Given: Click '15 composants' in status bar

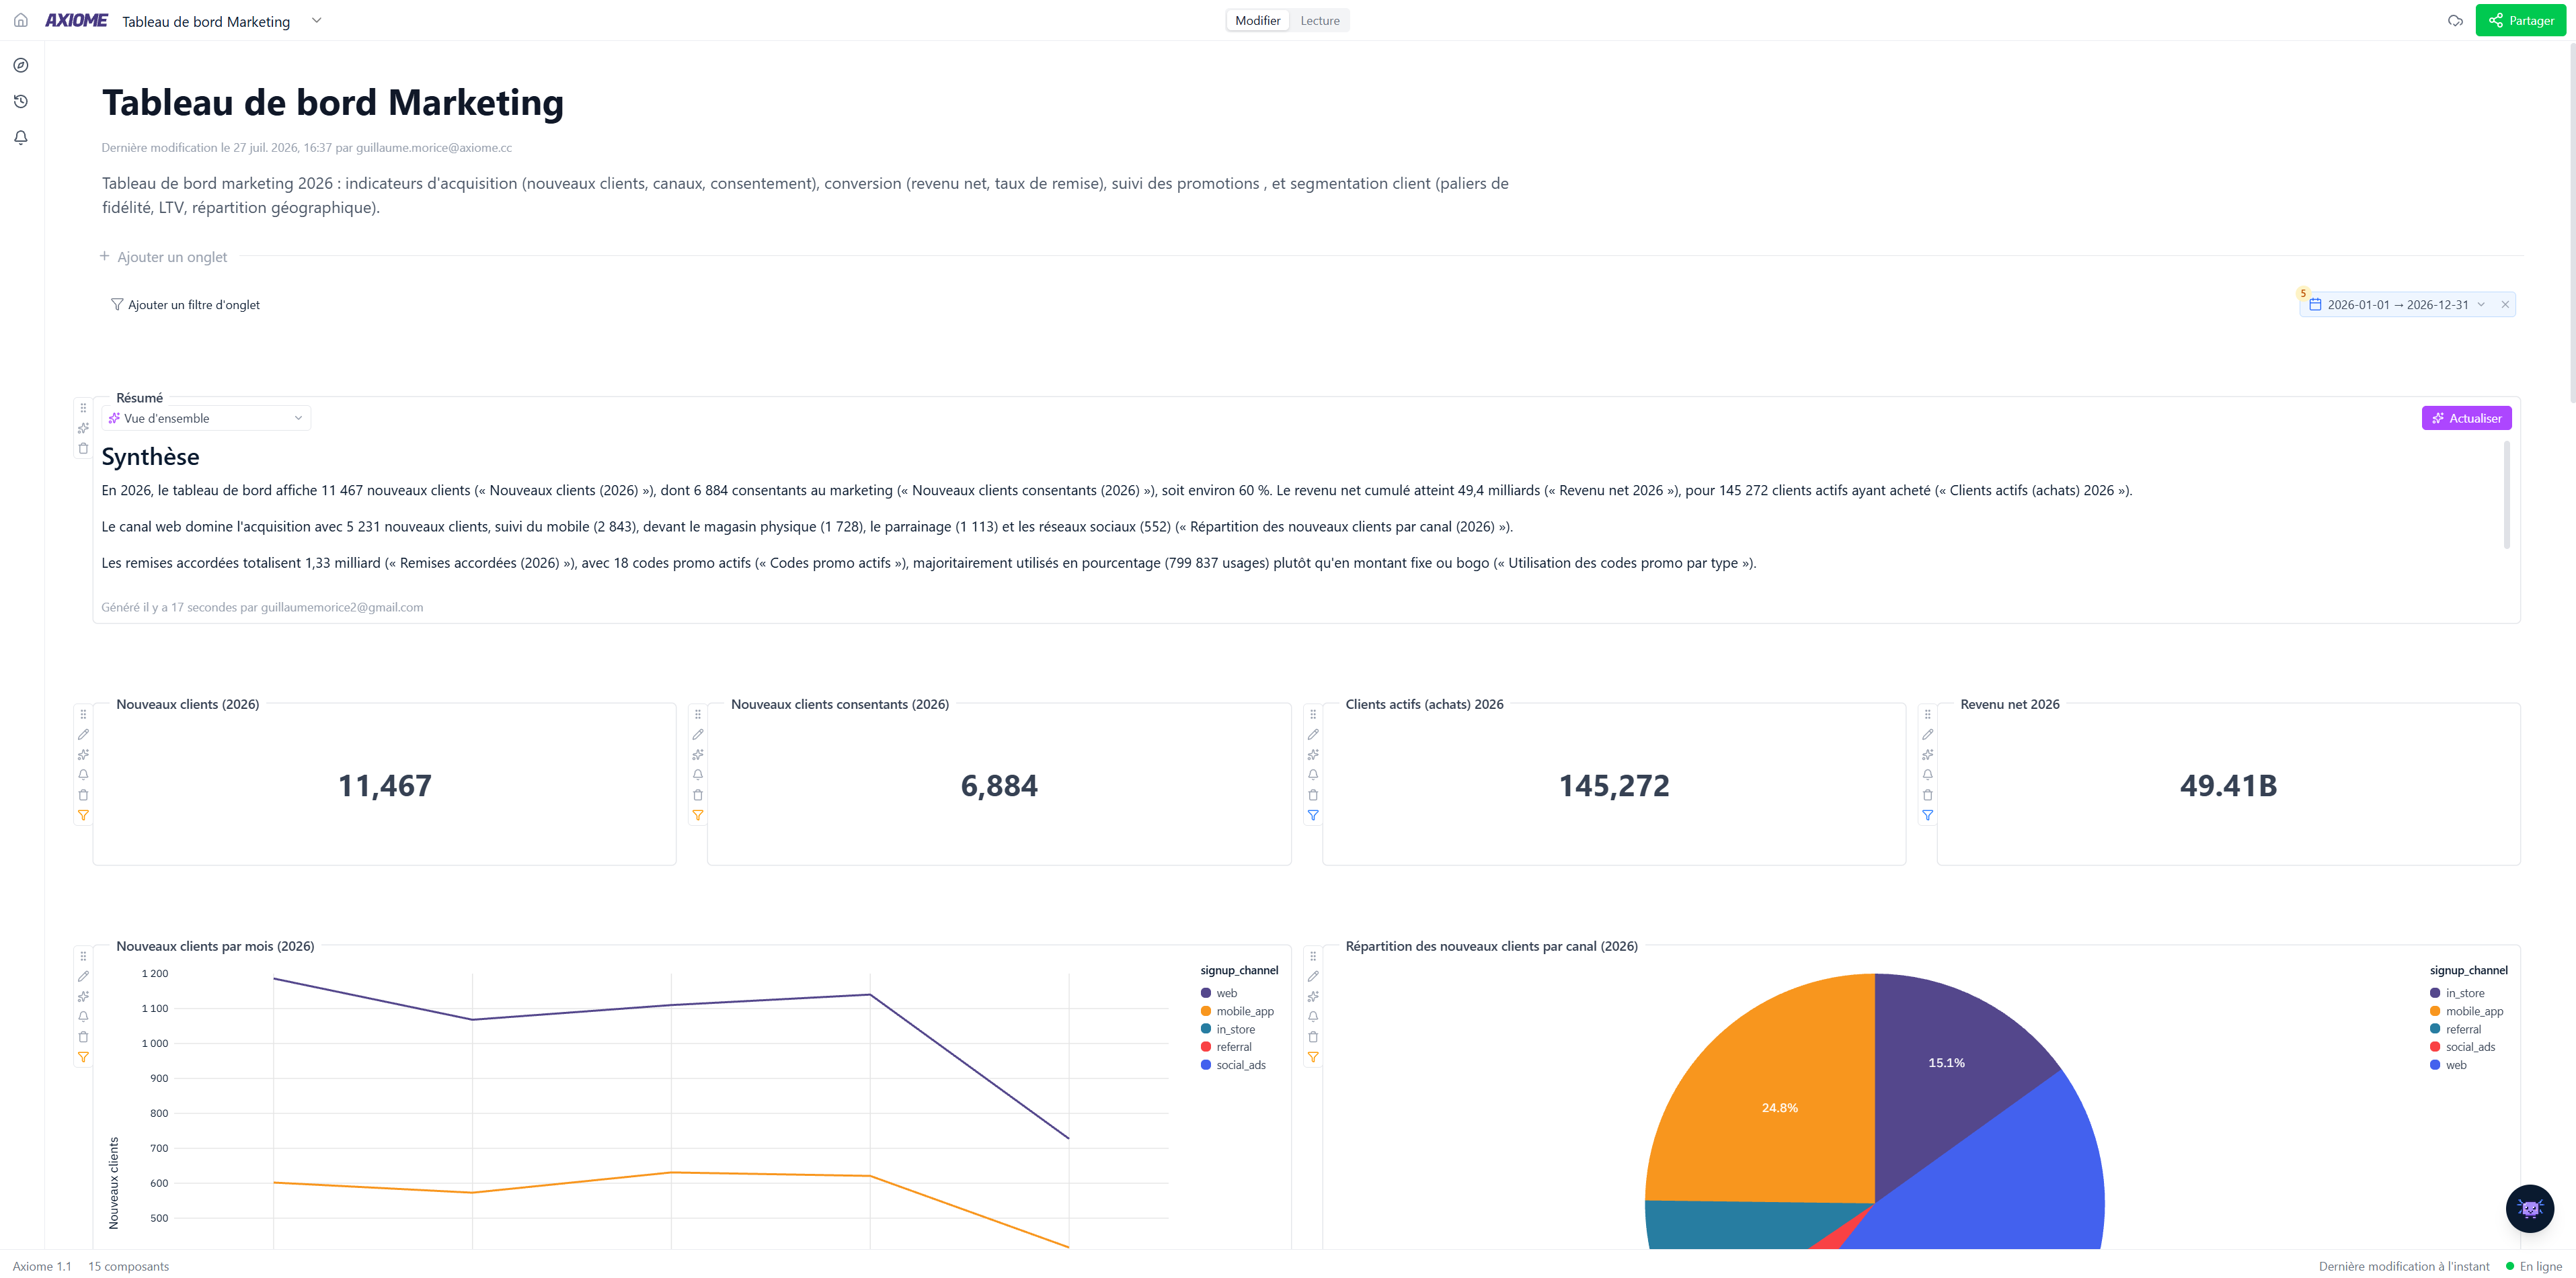Looking at the screenshot, I should pyautogui.click(x=128, y=1266).
